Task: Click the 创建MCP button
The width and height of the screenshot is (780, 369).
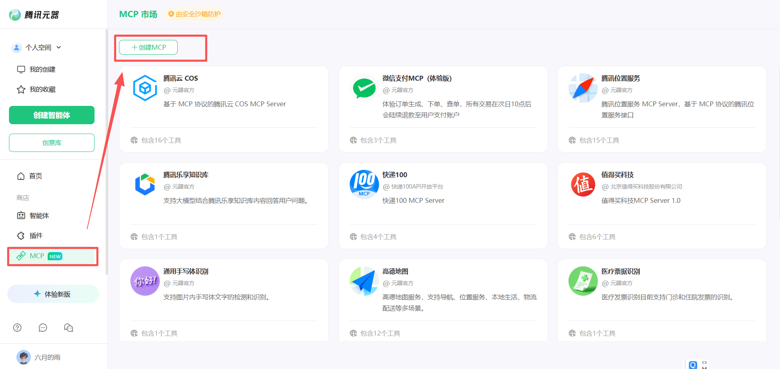Action: (148, 47)
